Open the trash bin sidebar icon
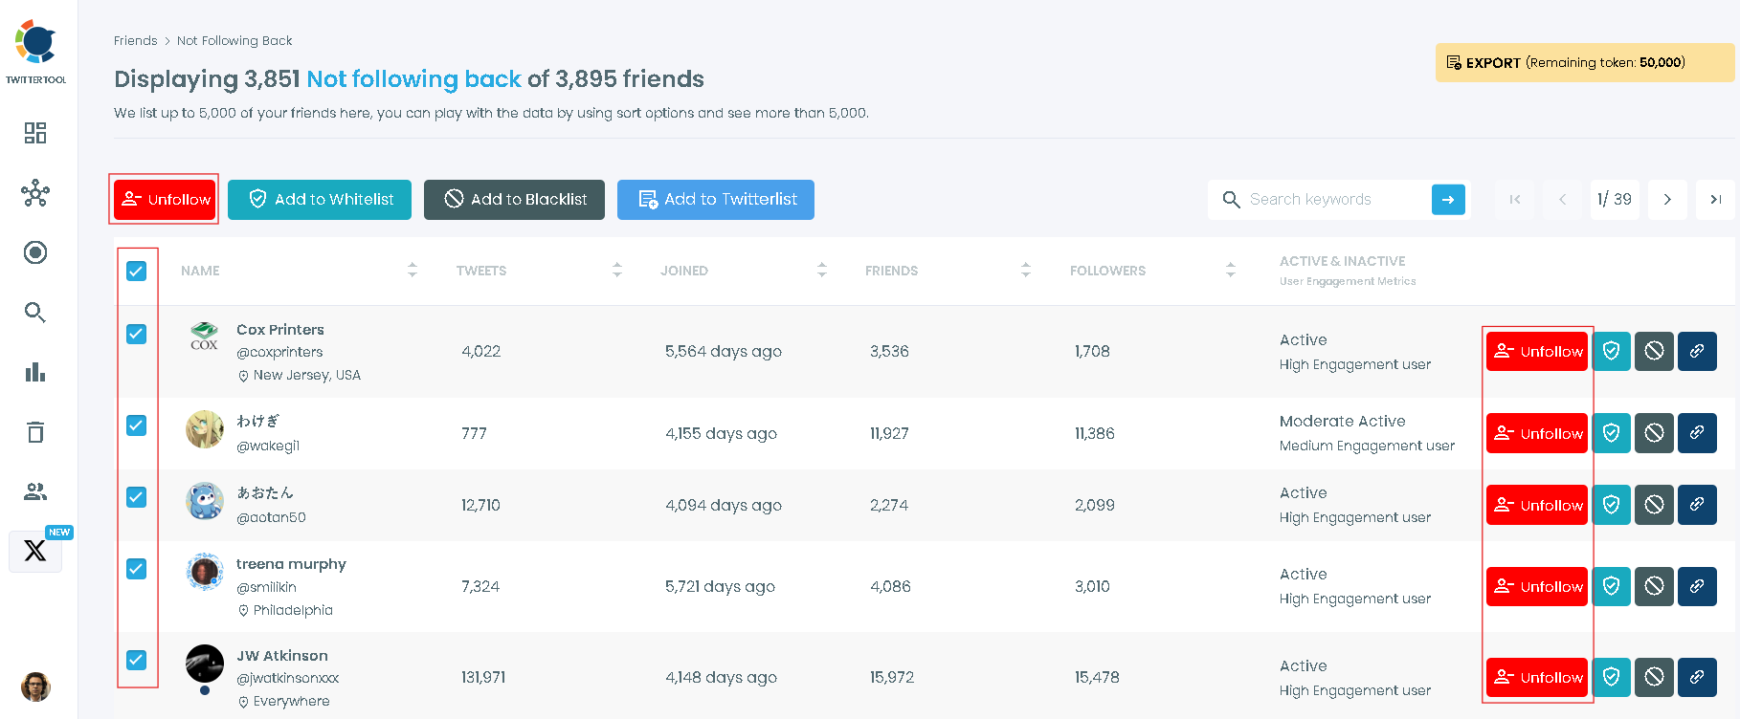 tap(35, 432)
